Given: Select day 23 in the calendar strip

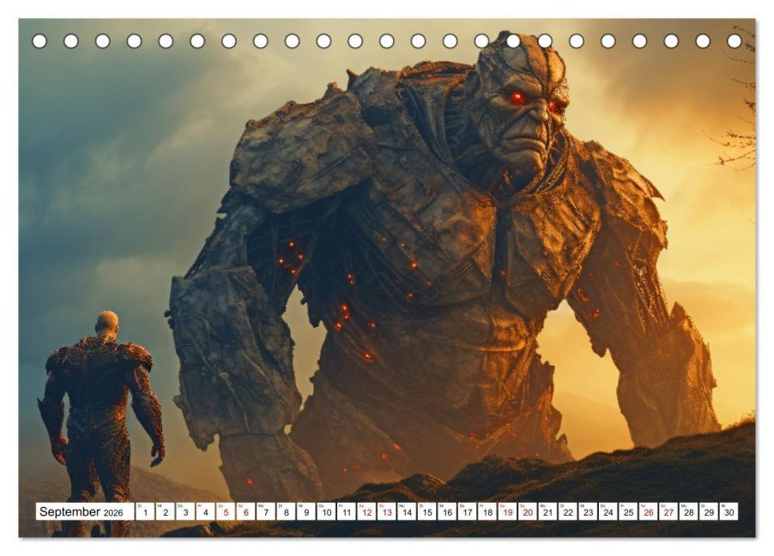Looking at the screenshot, I should coord(588,511).
